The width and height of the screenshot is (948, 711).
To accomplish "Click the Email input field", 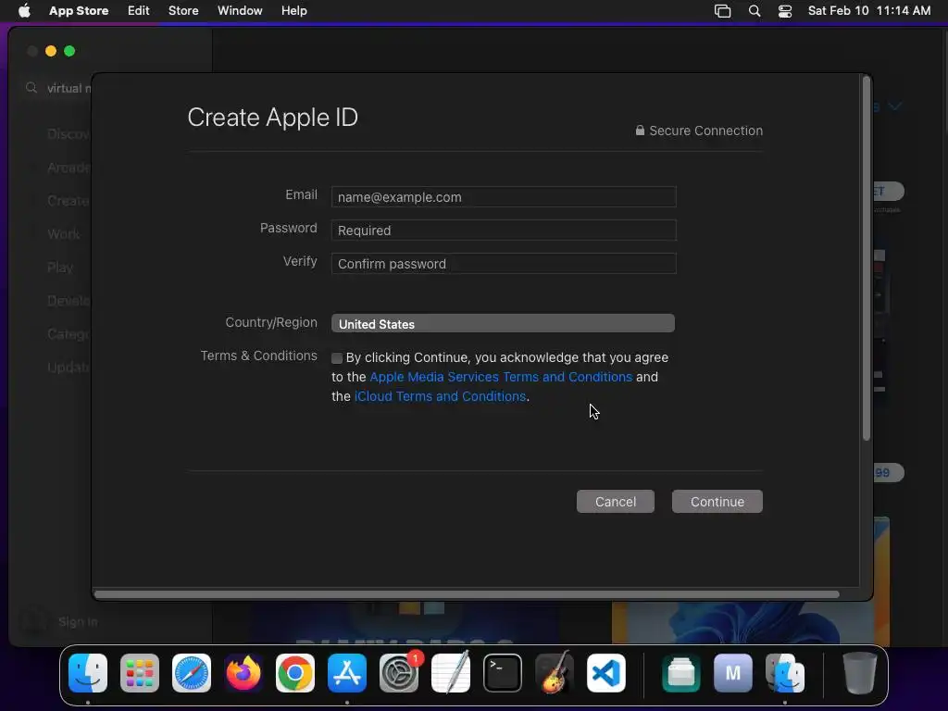I will tap(504, 196).
